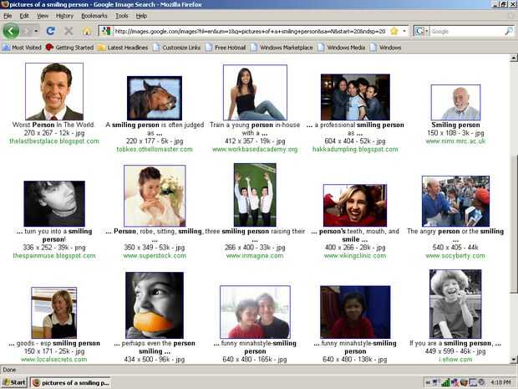The height and width of the screenshot is (389, 518).
Task: Open the Help menu
Action: coord(141,16)
